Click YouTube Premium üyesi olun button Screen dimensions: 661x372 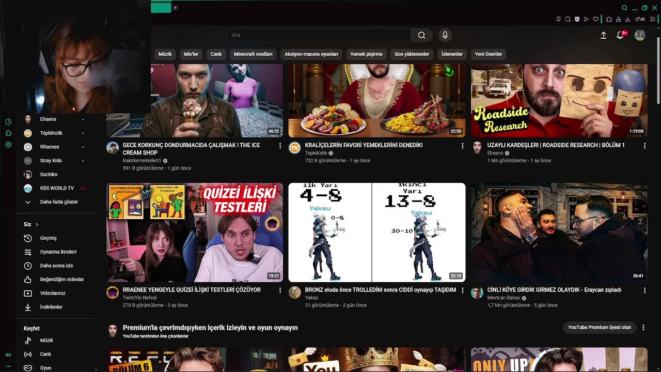click(x=600, y=328)
